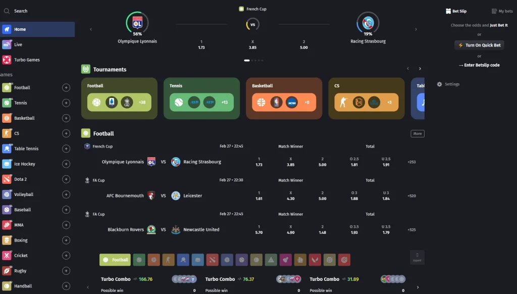Toggle the plus beside Cricket

coord(66,256)
